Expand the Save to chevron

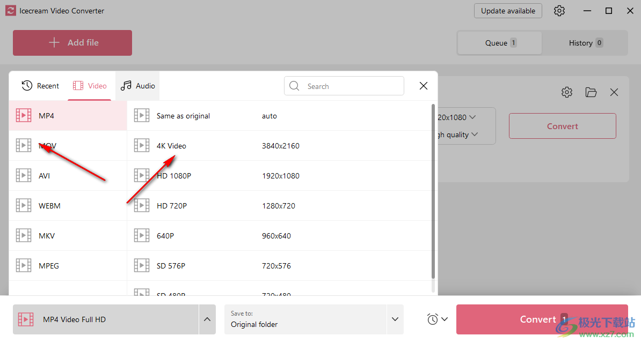(395, 319)
